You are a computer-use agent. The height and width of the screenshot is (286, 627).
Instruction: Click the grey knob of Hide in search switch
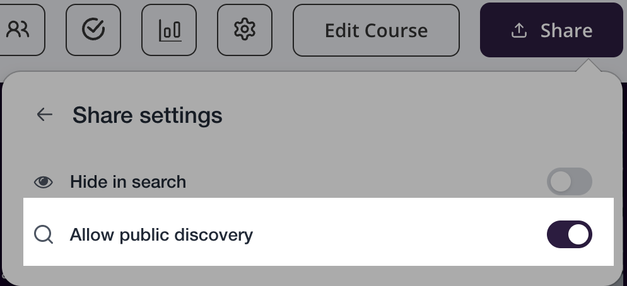point(560,182)
